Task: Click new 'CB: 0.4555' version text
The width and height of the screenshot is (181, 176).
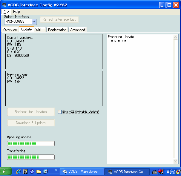Action: click(16, 78)
